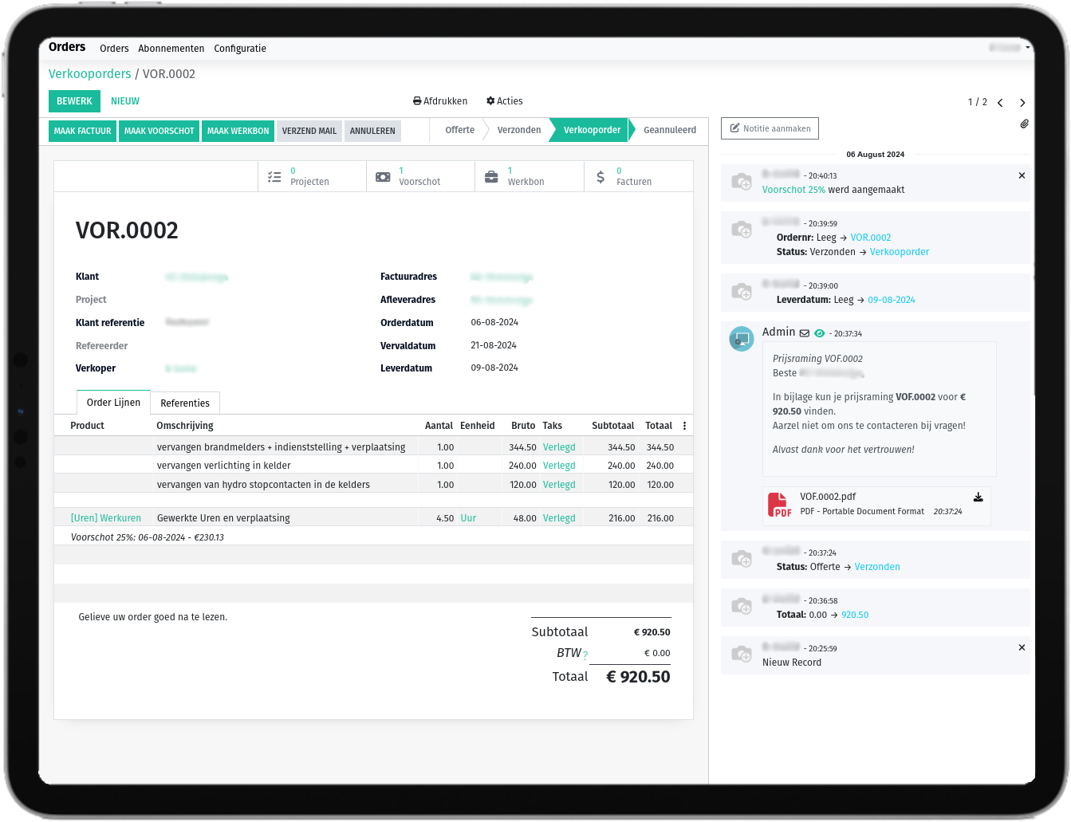The image size is (1071, 822).
Task: Open the Voorschot stat icon
Action: (383, 175)
